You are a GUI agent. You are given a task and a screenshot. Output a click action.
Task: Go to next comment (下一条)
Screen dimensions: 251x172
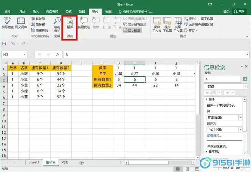(x=117, y=23)
